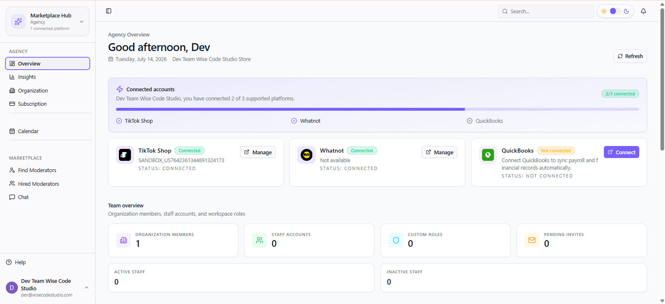Screen dimensions: 665x304
Task: Open Organization in the sidebar
Action: tap(47, 90)
